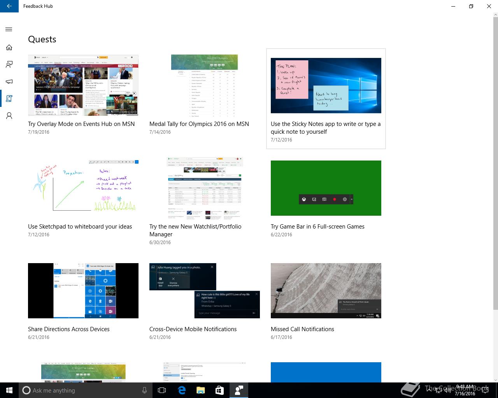Screen dimensions: 498x398
Task: Open the Home section in sidebar
Action: point(9,47)
